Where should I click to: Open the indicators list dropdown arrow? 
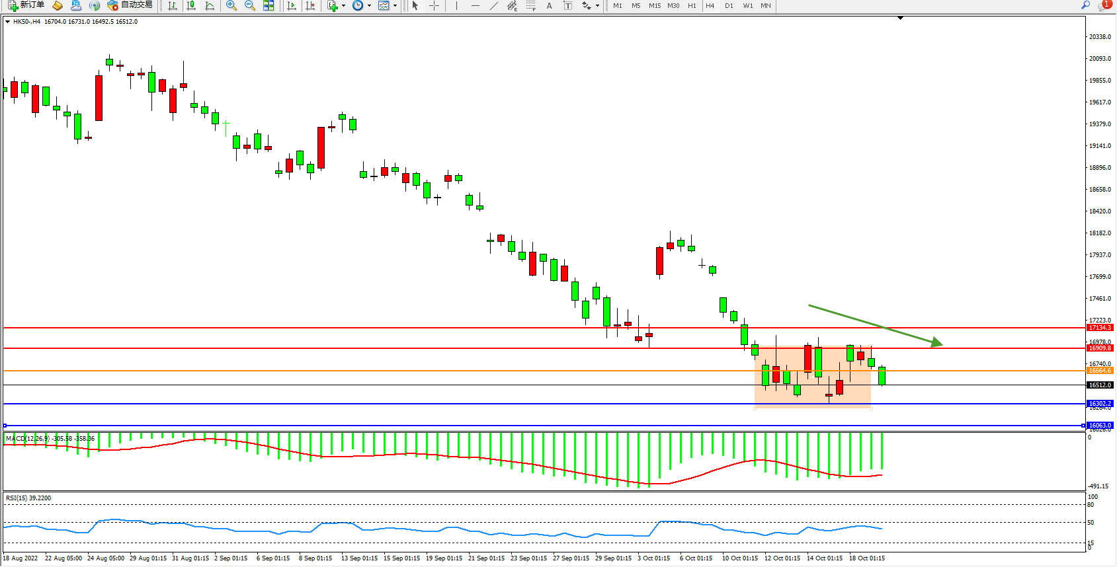[x=343, y=6]
